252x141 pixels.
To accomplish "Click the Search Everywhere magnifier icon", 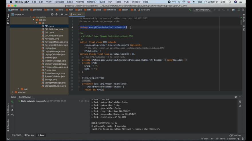I will (x=243, y=10).
